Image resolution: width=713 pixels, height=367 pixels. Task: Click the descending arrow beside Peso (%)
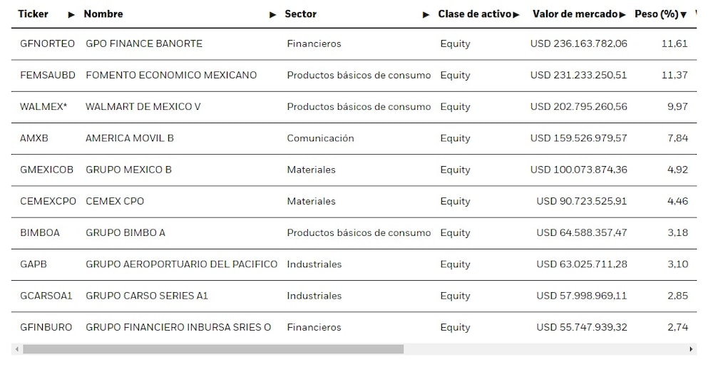(x=684, y=15)
